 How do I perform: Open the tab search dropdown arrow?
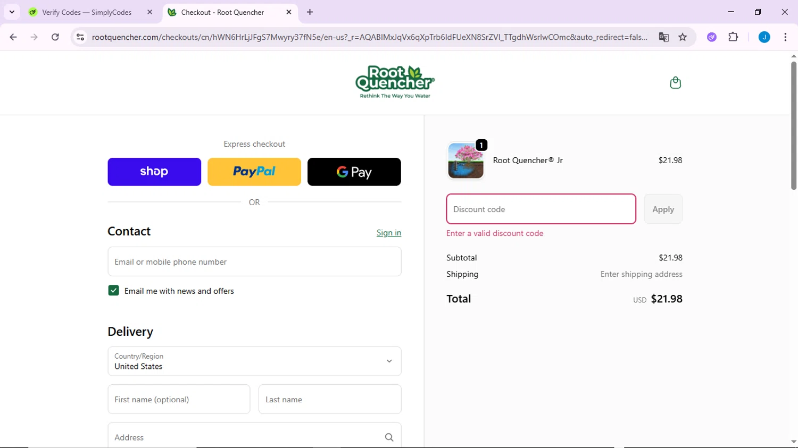tap(12, 12)
